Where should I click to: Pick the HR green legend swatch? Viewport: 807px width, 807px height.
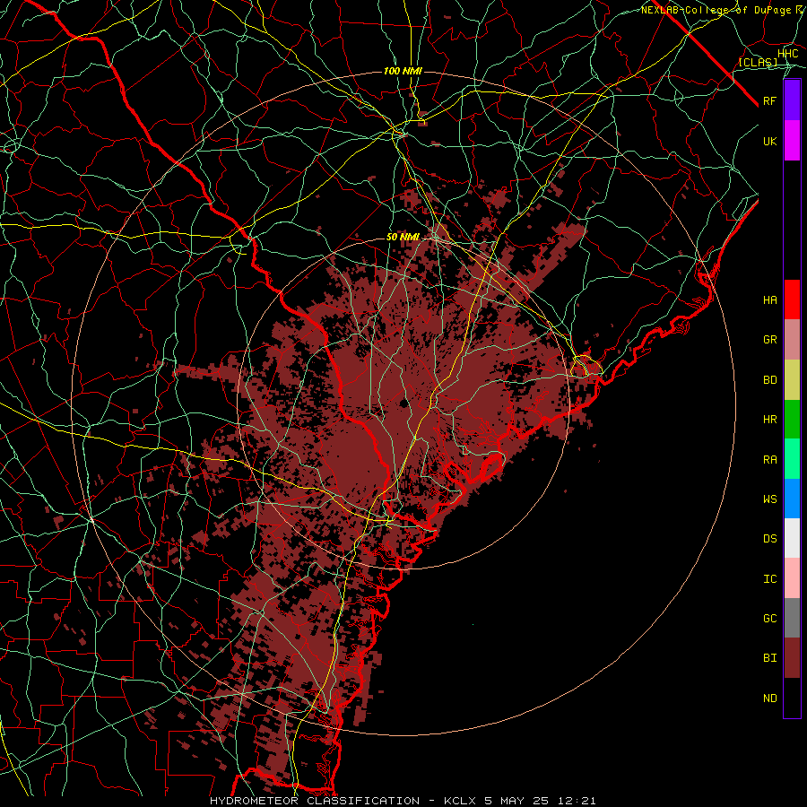[x=792, y=420]
